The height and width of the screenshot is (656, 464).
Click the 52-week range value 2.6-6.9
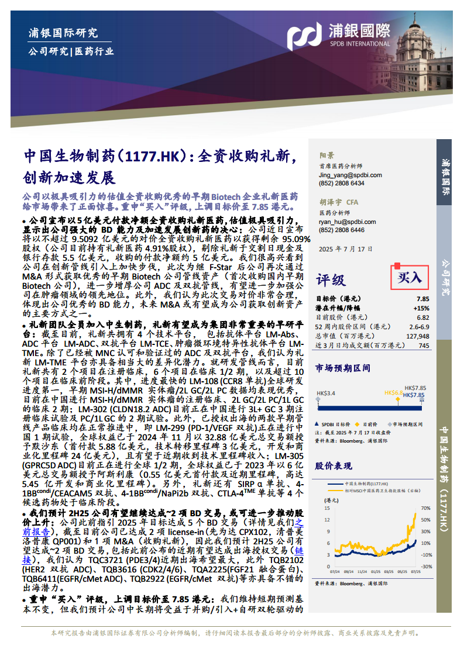(x=419, y=327)
